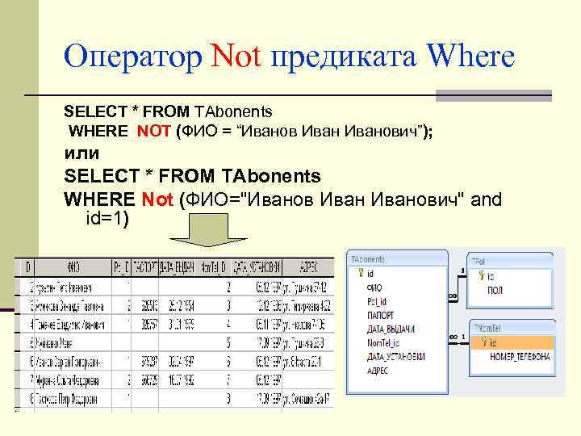The height and width of the screenshot is (436, 581).
Task: Click the row selector of the row with ID 2
Action: coord(18,287)
